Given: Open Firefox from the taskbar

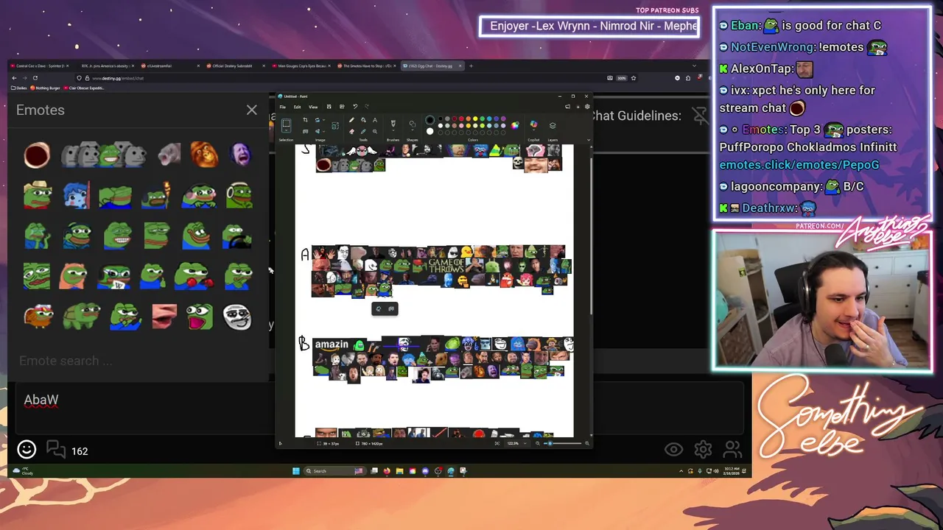Looking at the screenshot, I should pyautogui.click(x=387, y=471).
